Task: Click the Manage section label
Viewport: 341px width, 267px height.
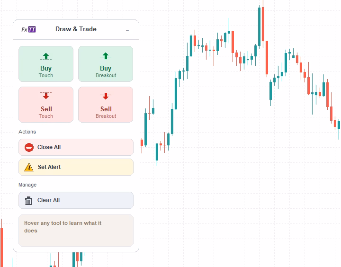Action: pyautogui.click(x=27, y=185)
